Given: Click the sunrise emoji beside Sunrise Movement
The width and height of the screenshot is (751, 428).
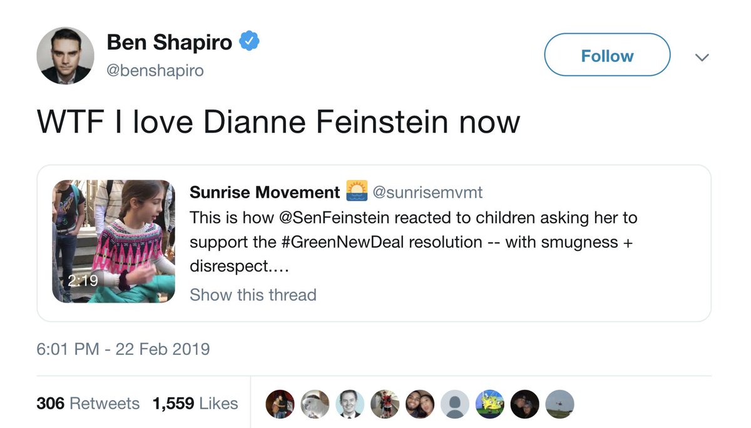Looking at the screenshot, I should point(356,191).
